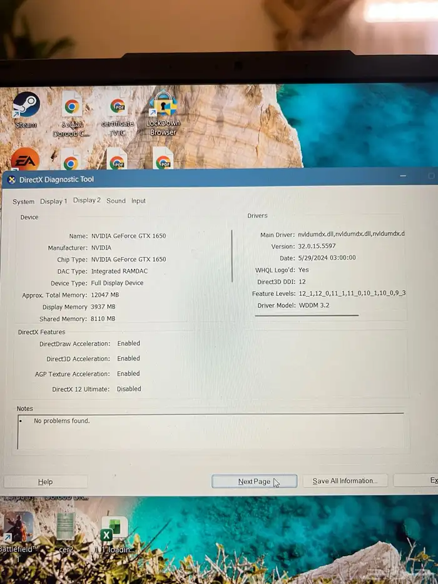Image resolution: width=438 pixels, height=584 pixels.
Task: Click the Next Page button
Action: pos(255,481)
